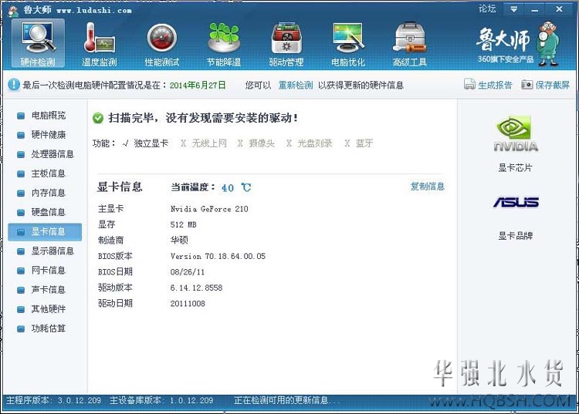The height and width of the screenshot is (414, 579).
Task: Select 显卡信息 in the sidebar
Action: 45,231
